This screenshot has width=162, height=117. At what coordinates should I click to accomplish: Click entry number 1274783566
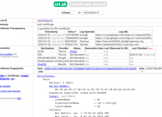[72, 35]
